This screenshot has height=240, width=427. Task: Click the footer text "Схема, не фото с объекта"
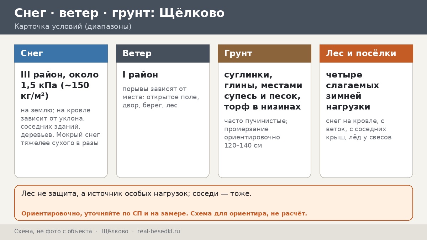[53, 231]
